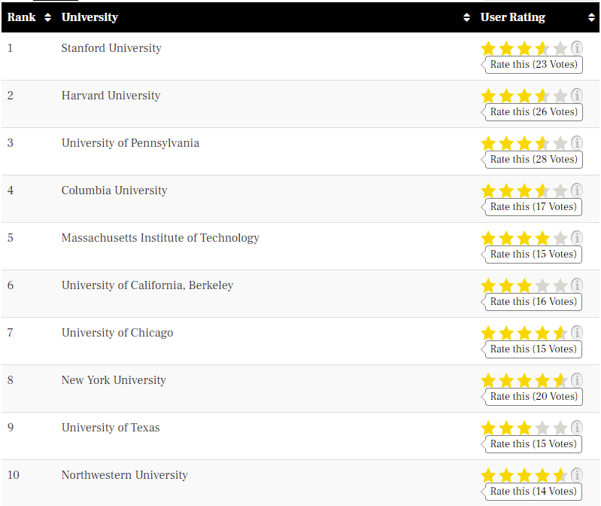Sort by User Rating column arrows
The image size is (601, 506).
(x=591, y=17)
